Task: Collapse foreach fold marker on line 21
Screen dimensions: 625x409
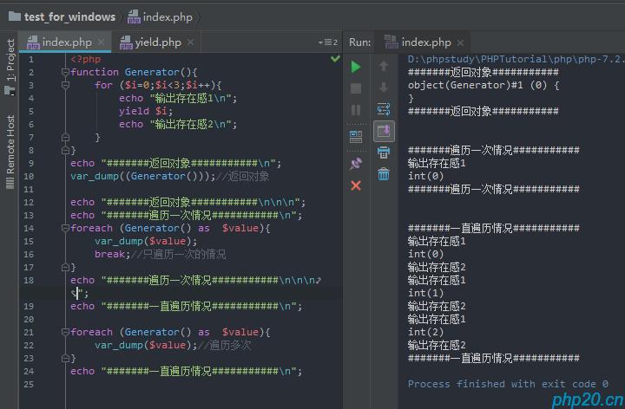Action: coord(65,332)
